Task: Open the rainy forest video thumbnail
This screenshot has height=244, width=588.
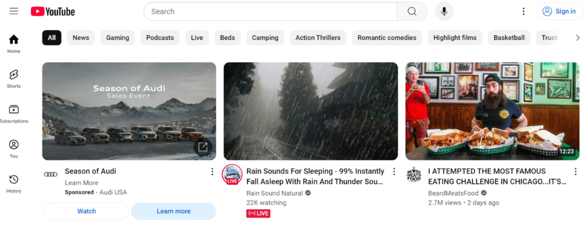Action: (311, 111)
